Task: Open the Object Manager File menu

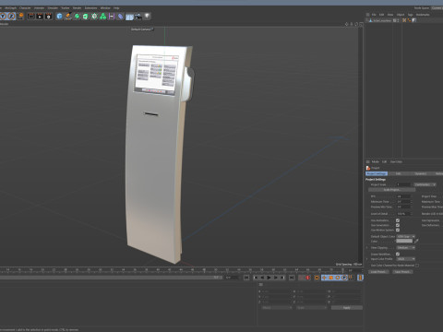Action: (374, 15)
